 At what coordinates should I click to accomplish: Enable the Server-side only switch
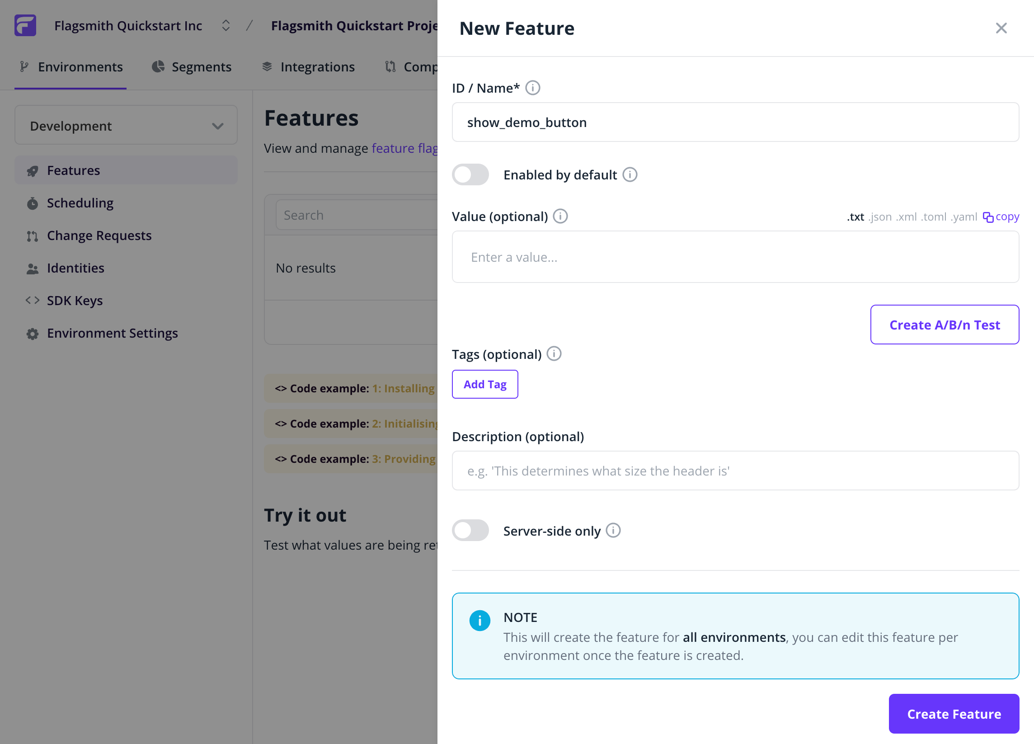coord(470,531)
